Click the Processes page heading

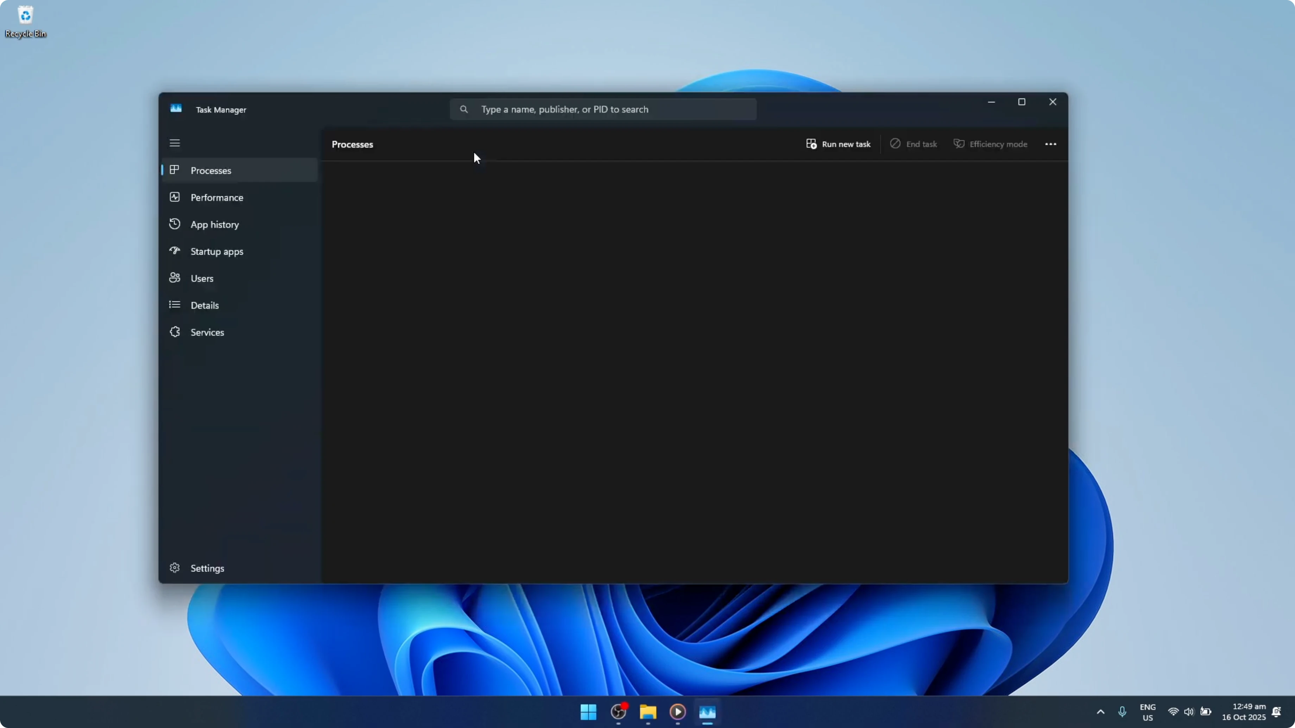[352, 145]
